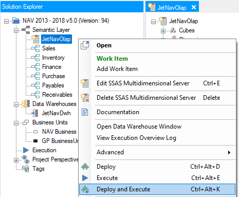Click the Deploy and Execute icon
Image resolution: width=239 pixels, height=197 pixels.
point(85,189)
